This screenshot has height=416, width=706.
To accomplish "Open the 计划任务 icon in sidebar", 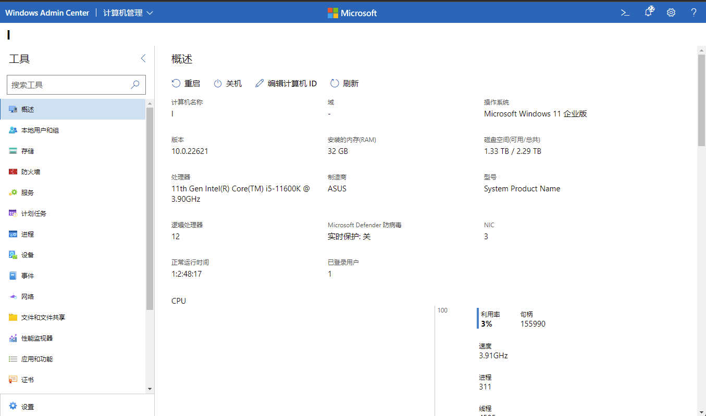I will click(x=13, y=213).
